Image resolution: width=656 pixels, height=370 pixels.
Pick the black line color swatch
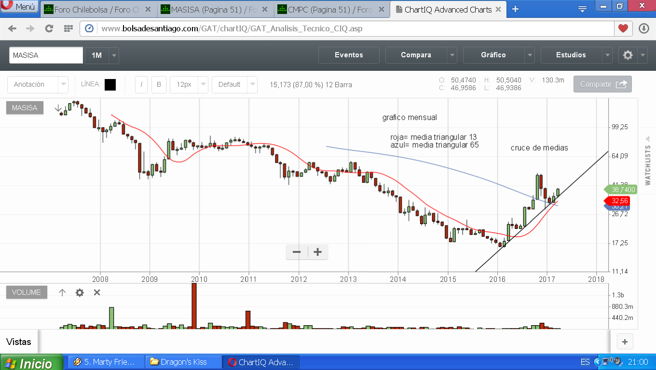pyautogui.click(x=110, y=84)
